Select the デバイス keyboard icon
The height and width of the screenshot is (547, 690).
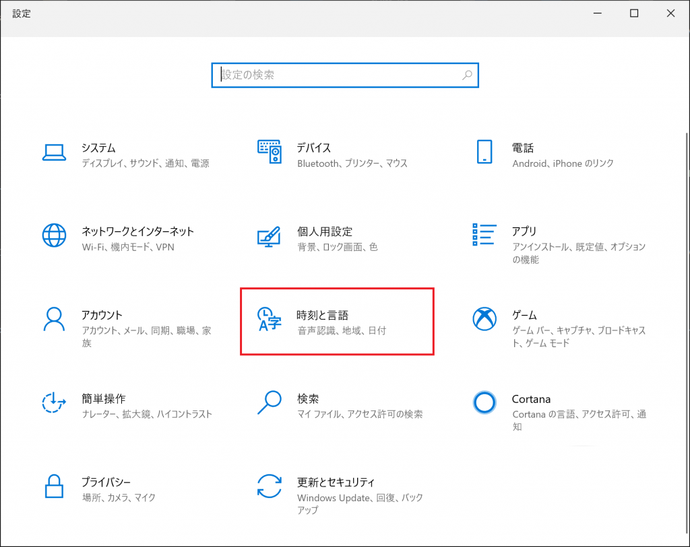point(270,151)
